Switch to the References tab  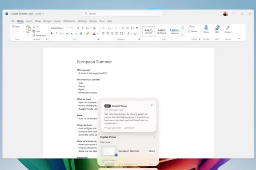(x=69, y=21)
